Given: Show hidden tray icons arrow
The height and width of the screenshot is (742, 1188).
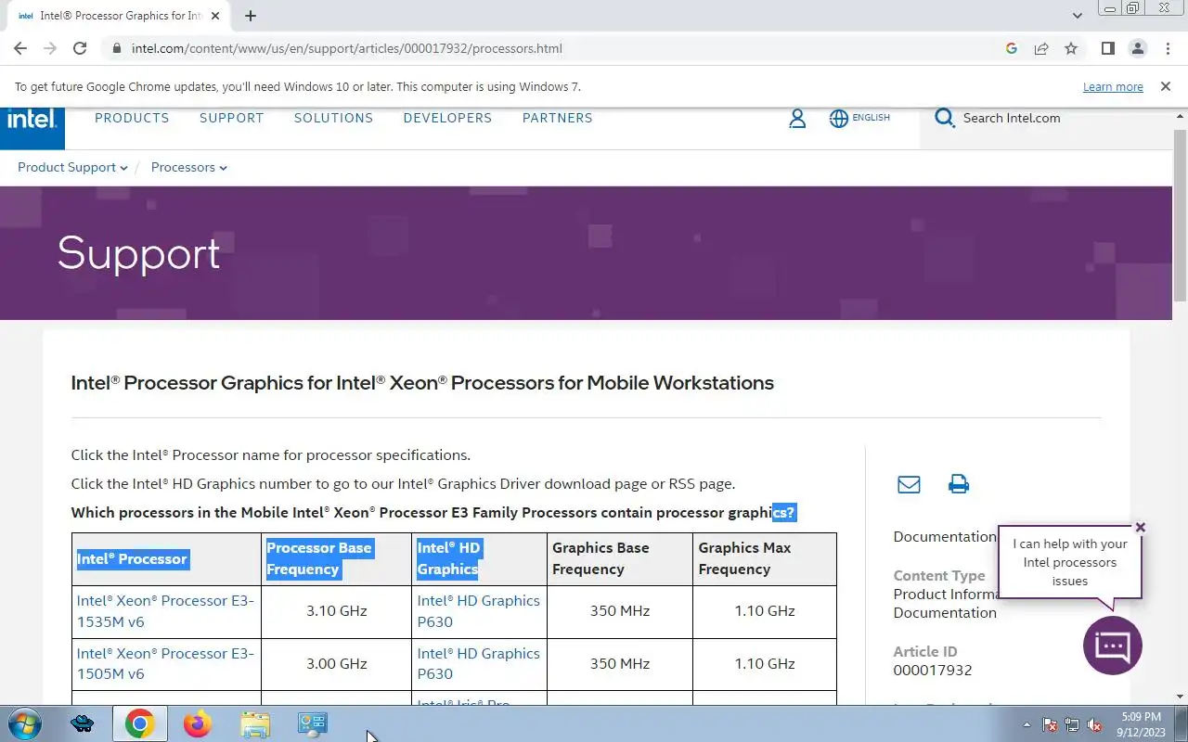Looking at the screenshot, I should pos(1027,725).
